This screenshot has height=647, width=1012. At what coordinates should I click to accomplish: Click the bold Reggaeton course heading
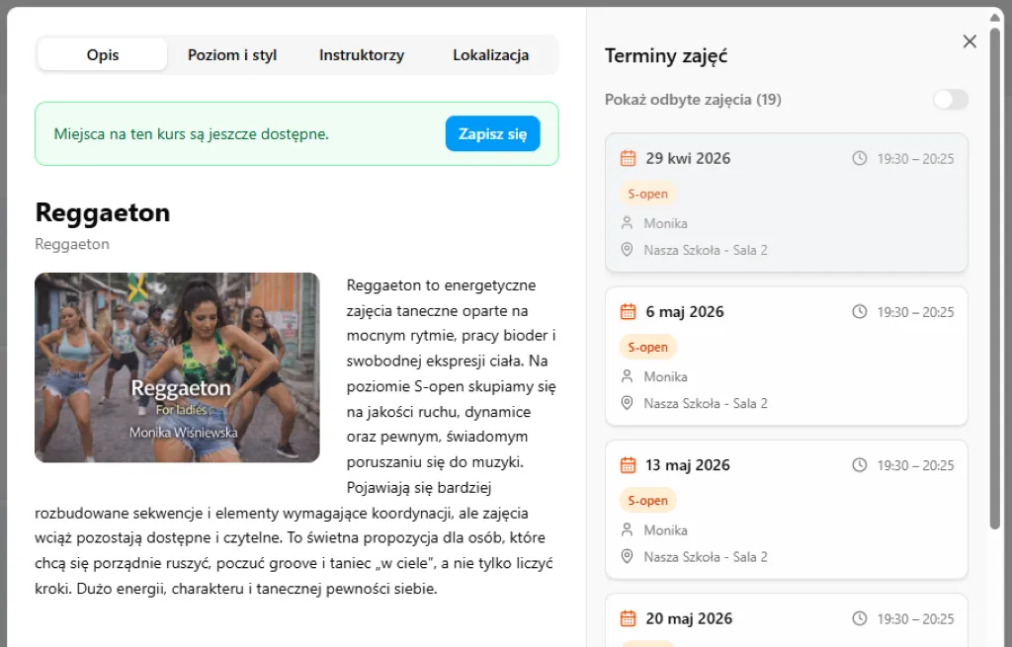point(103,213)
